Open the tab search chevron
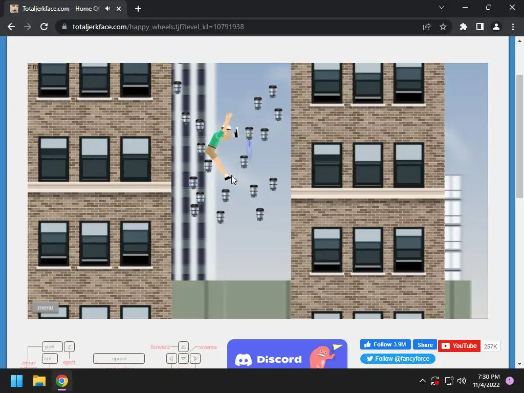524x393 pixels. point(442,7)
